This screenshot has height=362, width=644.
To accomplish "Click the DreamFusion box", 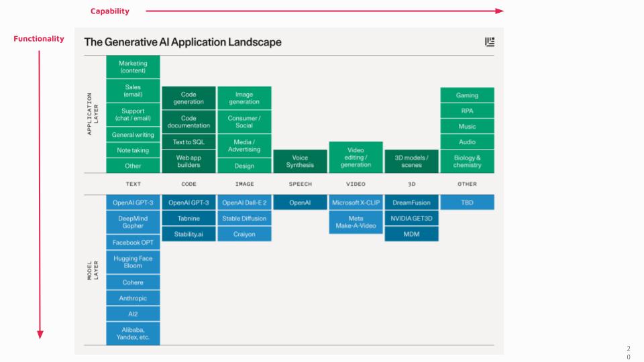I will coord(411,202).
